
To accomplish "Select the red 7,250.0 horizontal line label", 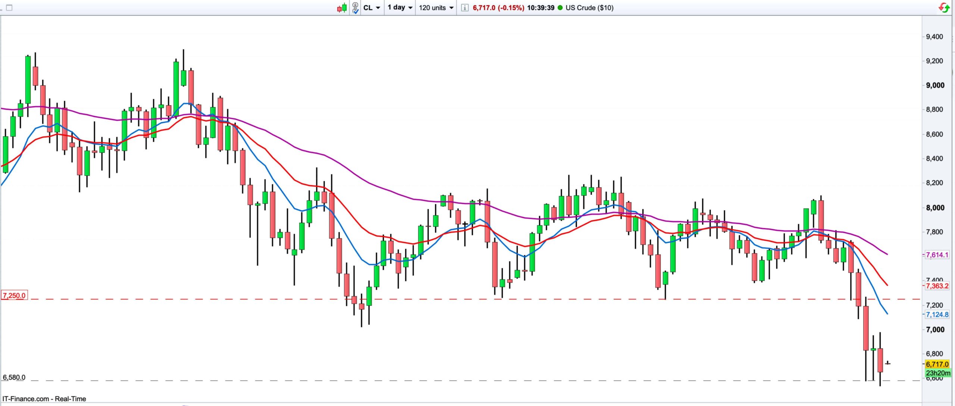I will click(x=14, y=296).
